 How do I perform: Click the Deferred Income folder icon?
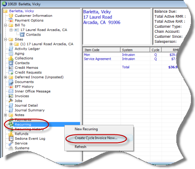click(x=11, y=77)
